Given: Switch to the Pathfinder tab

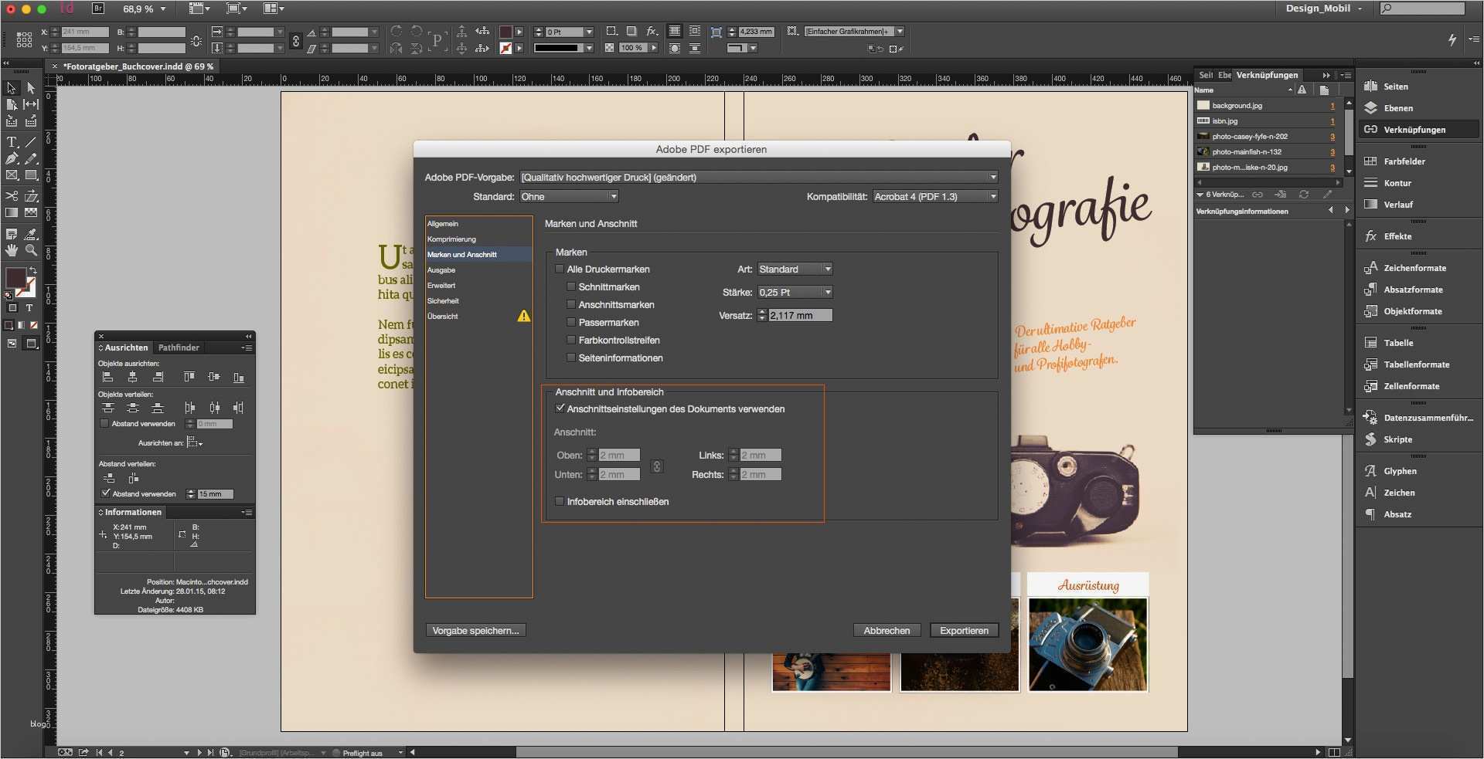Looking at the screenshot, I should click(179, 347).
